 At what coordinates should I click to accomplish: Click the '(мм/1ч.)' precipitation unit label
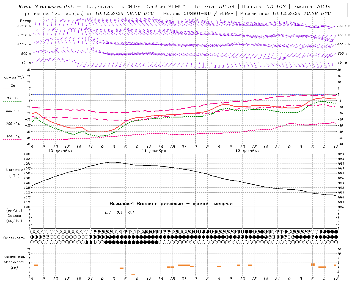(14, 221)
